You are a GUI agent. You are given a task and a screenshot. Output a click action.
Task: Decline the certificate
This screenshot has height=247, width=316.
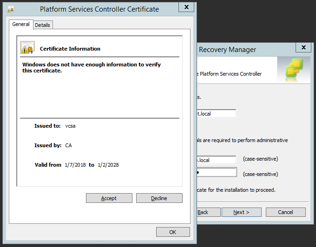[159, 198]
